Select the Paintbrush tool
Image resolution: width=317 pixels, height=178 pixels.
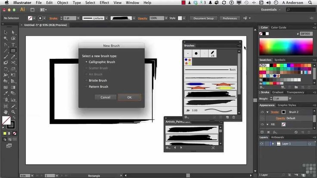point(6,57)
